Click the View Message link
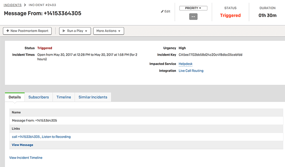The height and width of the screenshot is (167, 285). (22, 145)
